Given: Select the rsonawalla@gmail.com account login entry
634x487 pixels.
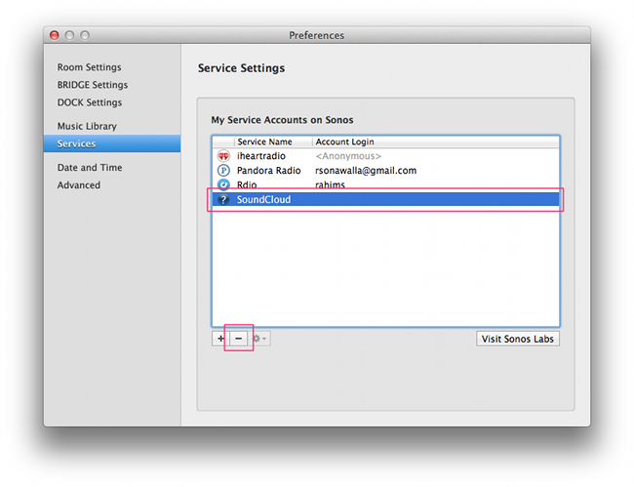Looking at the screenshot, I should point(365,171).
